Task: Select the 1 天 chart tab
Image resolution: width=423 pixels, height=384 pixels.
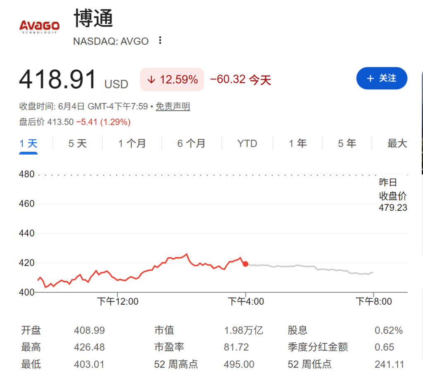Action: click(29, 143)
